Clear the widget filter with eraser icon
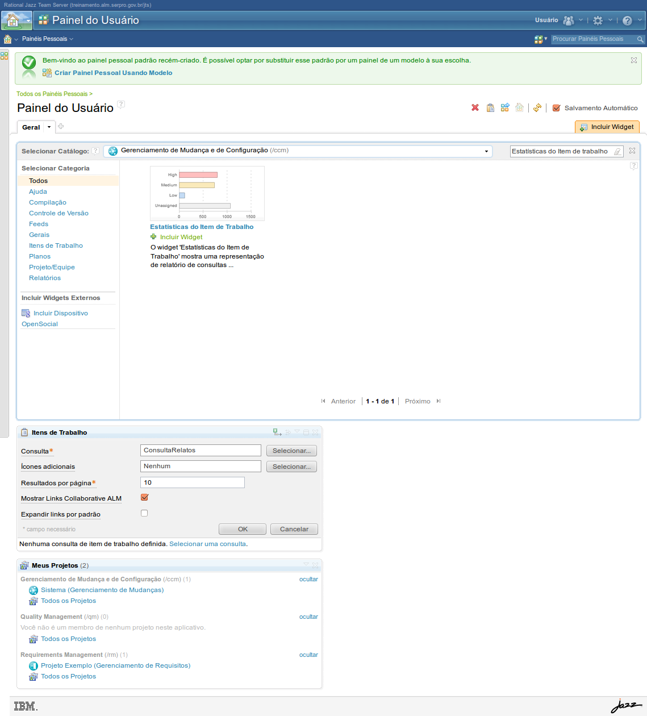 pyautogui.click(x=617, y=151)
